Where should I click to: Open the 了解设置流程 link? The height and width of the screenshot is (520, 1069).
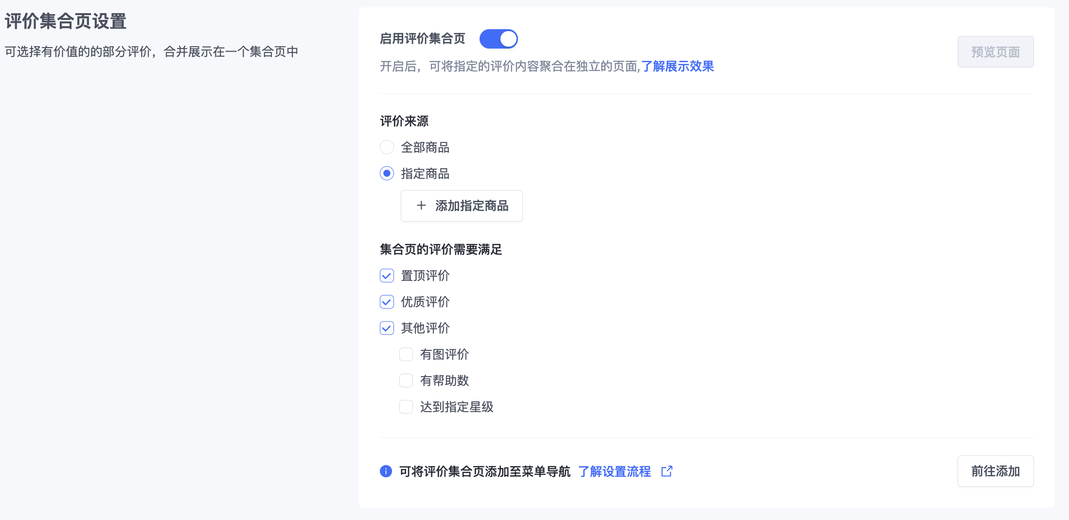tap(614, 471)
